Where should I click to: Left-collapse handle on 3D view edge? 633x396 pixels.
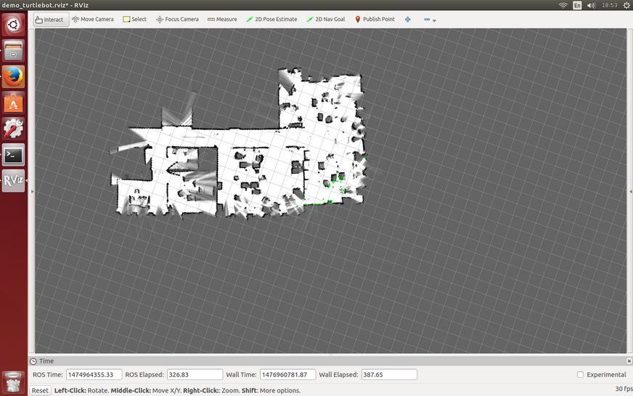coord(31,191)
